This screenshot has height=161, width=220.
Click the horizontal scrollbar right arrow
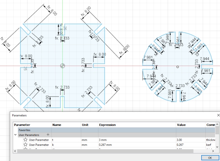pos(213,151)
